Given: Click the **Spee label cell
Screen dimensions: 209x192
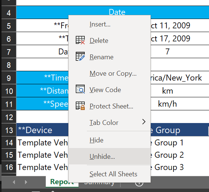Looking at the screenshot, I should [43, 104].
